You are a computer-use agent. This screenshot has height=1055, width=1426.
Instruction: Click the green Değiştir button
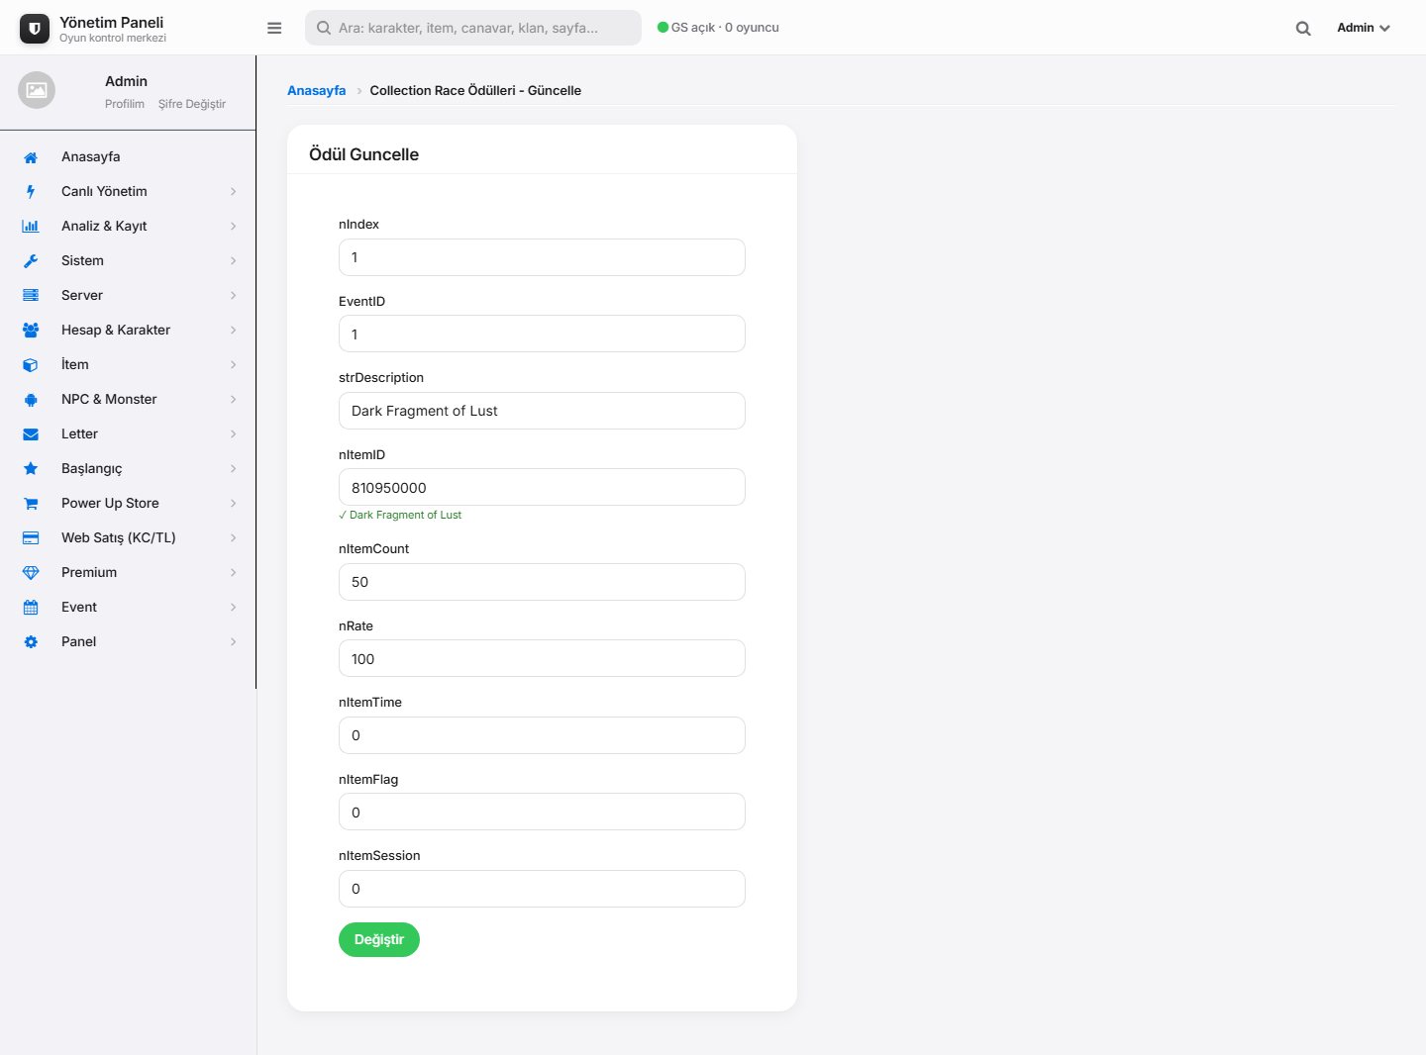point(379,940)
